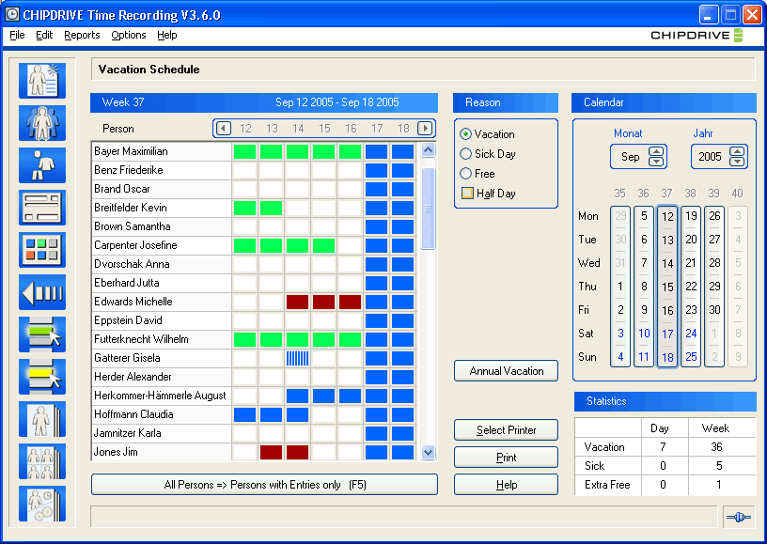Open the Time Recording tool in the sidebar
767x544 pixels.
[41, 81]
